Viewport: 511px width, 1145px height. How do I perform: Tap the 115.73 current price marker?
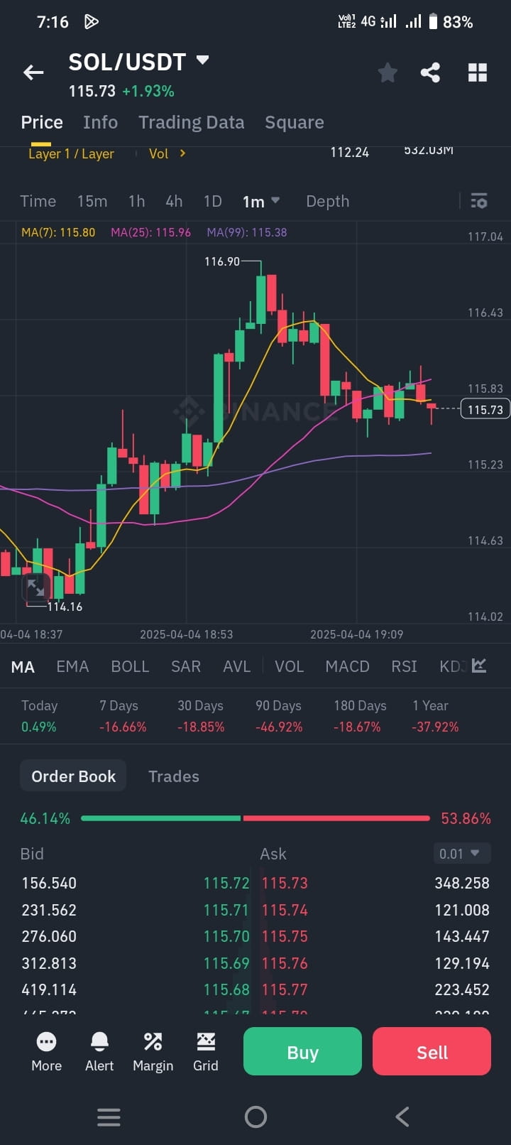tap(485, 409)
